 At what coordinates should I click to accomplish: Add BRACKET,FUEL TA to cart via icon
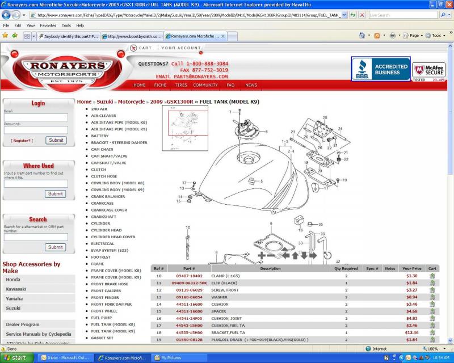(x=432, y=332)
